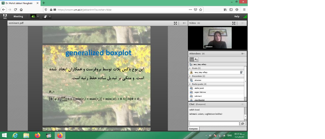Toggle the green speaker audio button
Image resolution: width=325 pixels, height=139 pixels.
coord(33,16)
